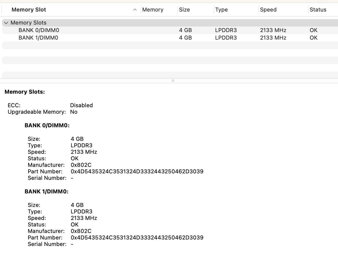Click the BANK 1/DIMM0 detail heading
Viewport: 338px width, 261px height.
click(x=47, y=192)
